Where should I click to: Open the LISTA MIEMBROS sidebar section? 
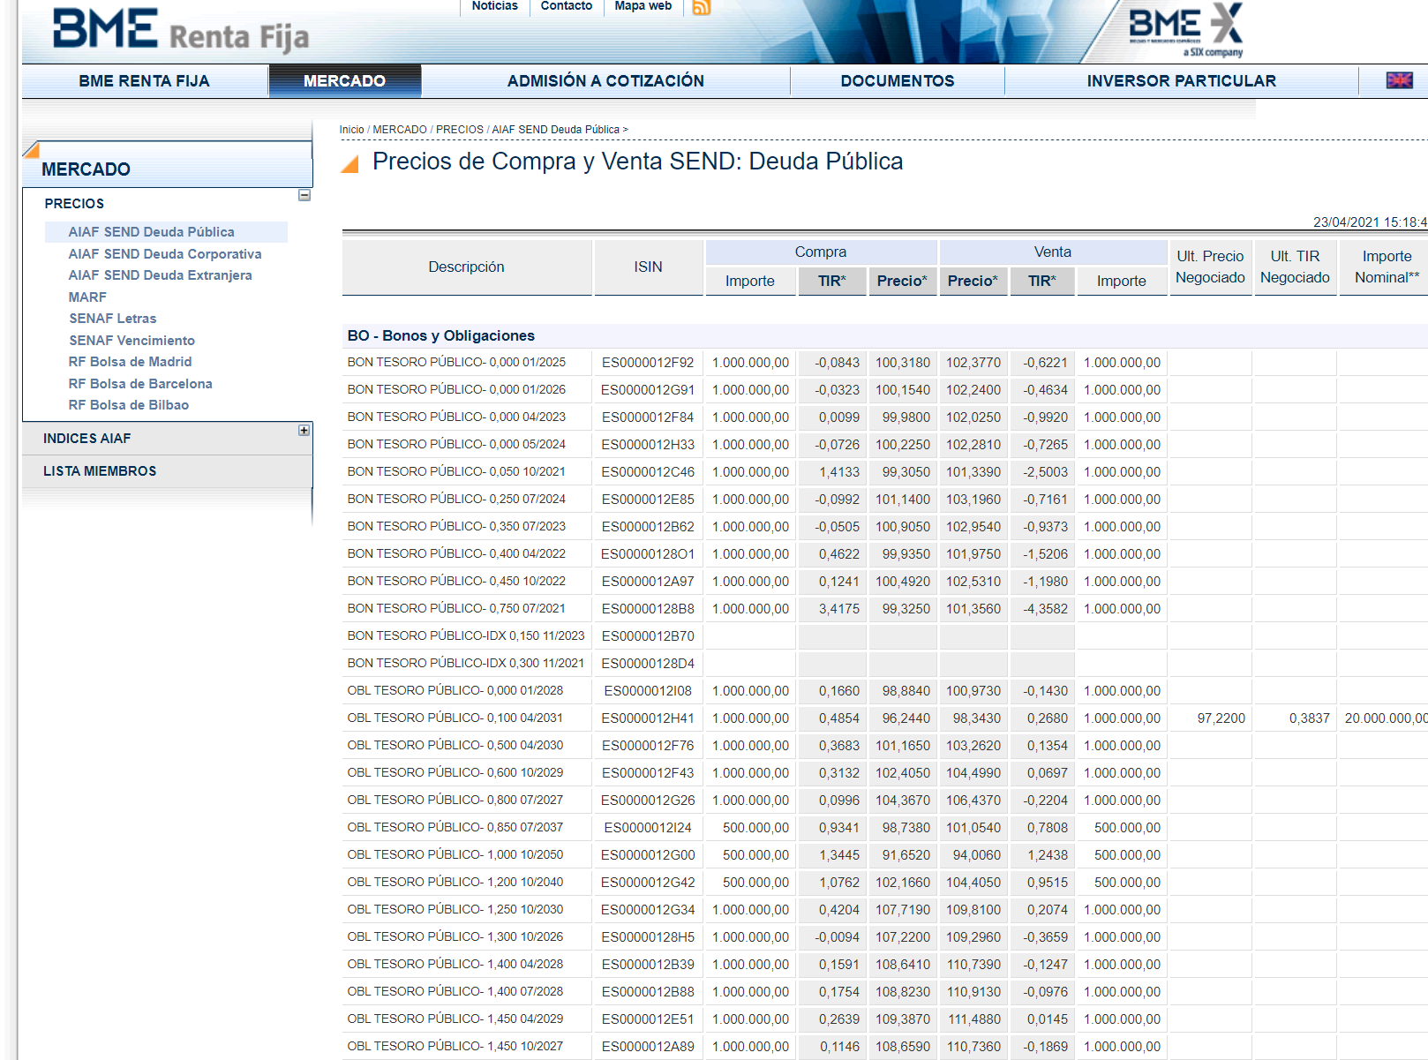coord(100,471)
